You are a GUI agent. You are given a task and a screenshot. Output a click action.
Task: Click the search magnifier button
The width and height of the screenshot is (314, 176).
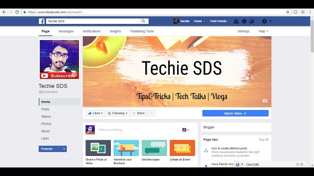(143, 21)
